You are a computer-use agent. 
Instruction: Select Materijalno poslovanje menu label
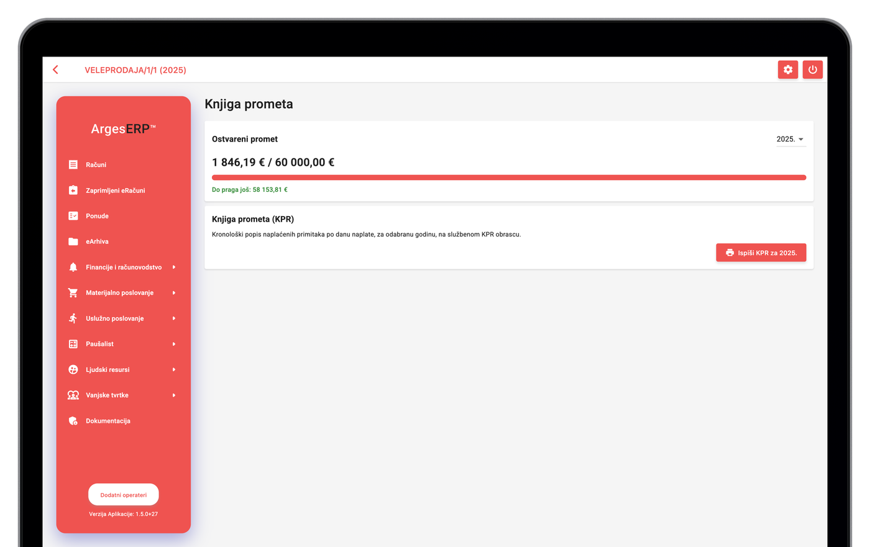[x=119, y=292]
